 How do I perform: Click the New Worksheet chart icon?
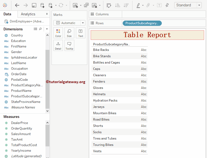(75, 5)
